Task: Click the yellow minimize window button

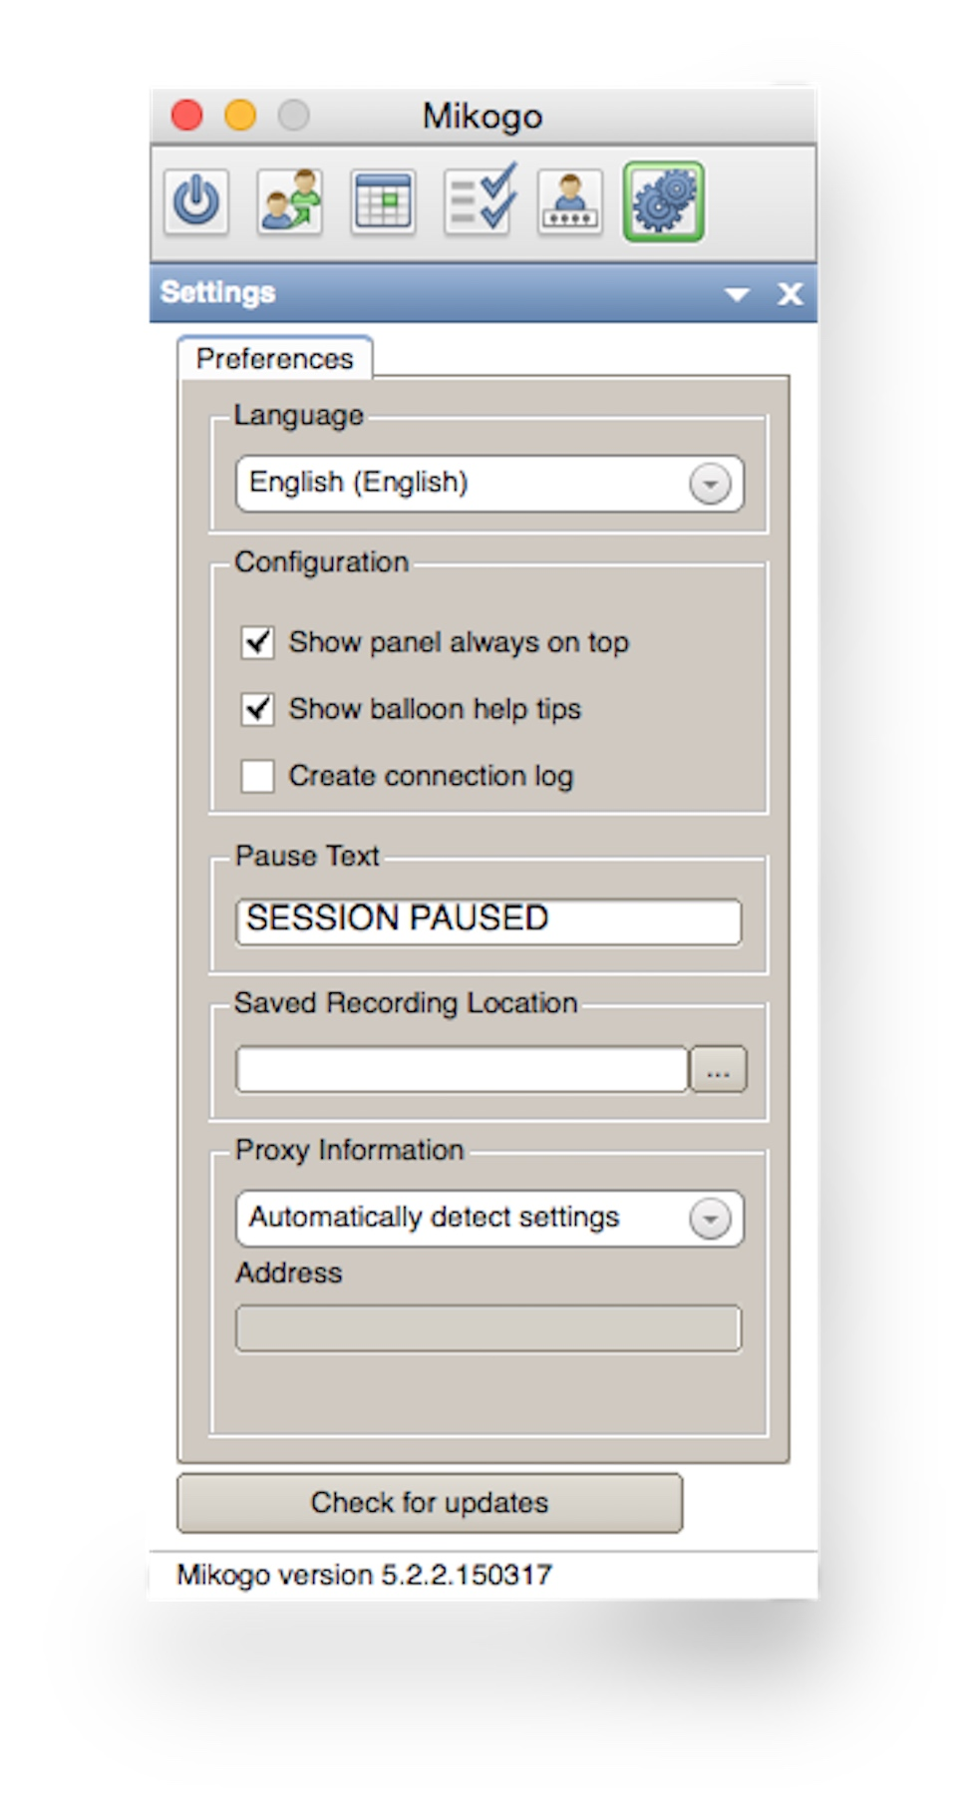Action: (x=240, y=116)
